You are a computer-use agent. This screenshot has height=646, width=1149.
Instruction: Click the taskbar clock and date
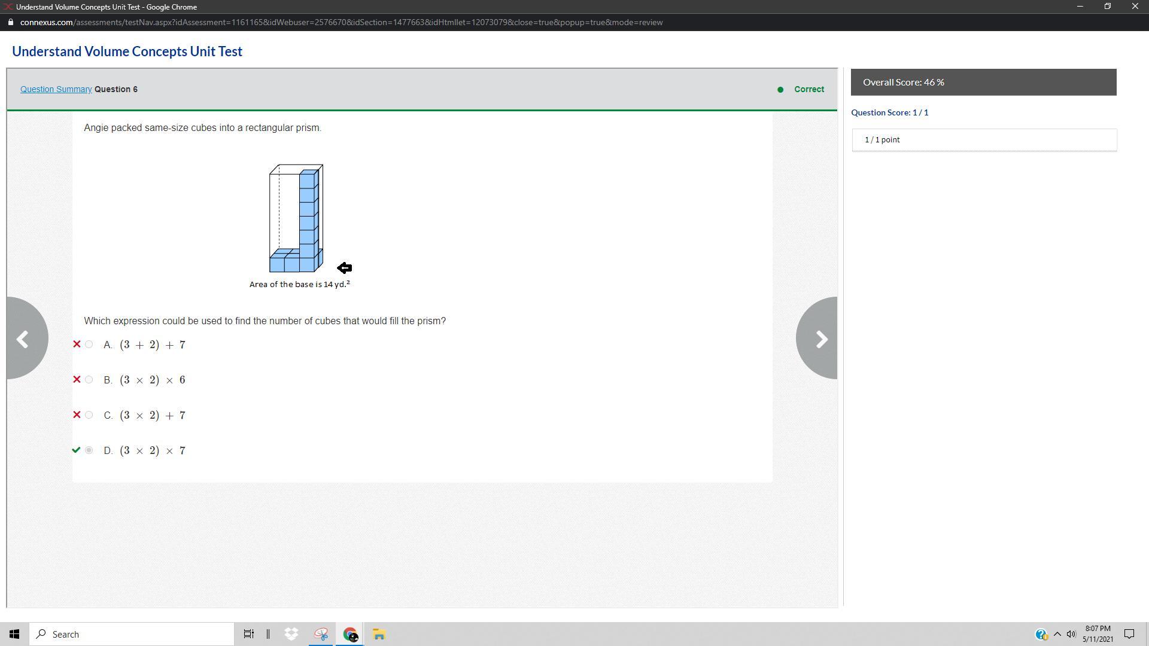click(1098, 634)
